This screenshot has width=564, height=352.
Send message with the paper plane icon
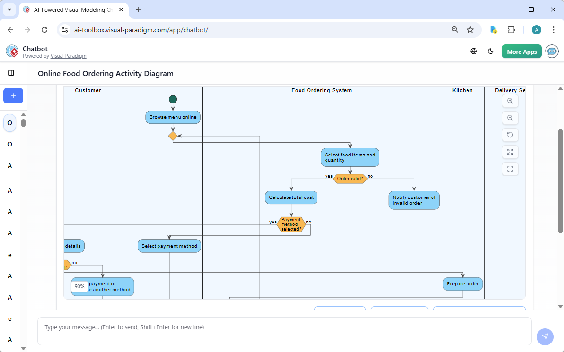(x=545, y=336)
